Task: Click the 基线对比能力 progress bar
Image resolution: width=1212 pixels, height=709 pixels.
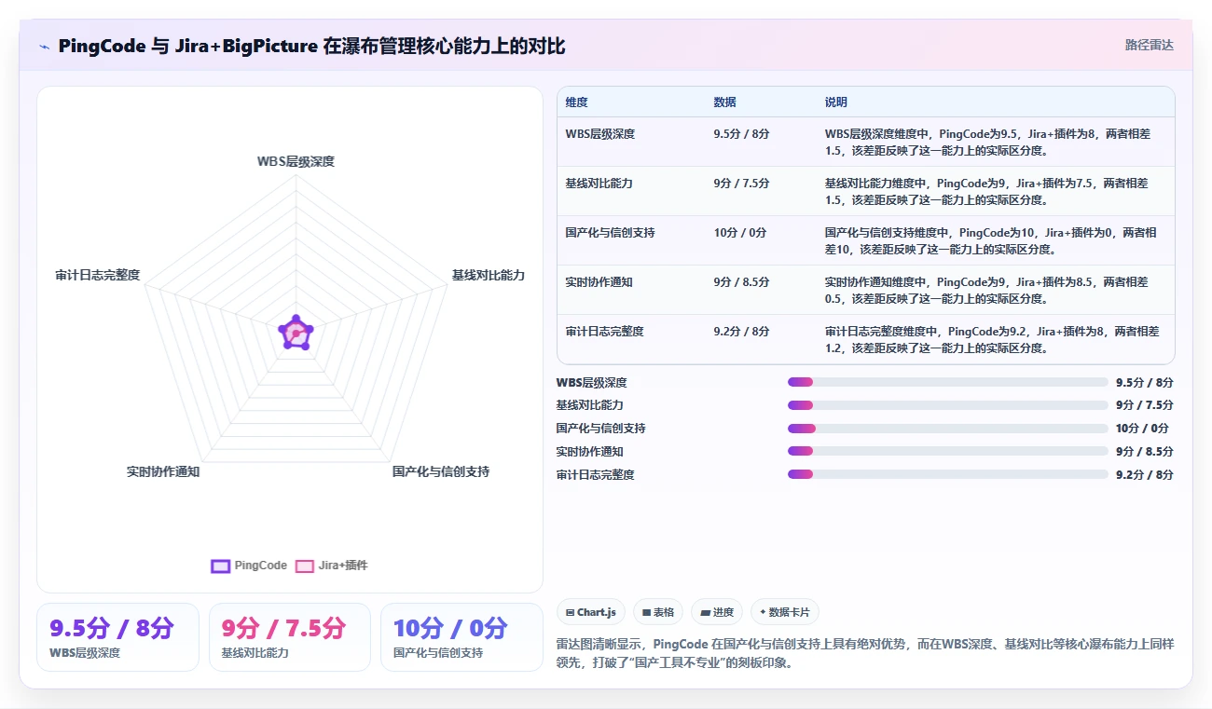Action: (948, 405)
